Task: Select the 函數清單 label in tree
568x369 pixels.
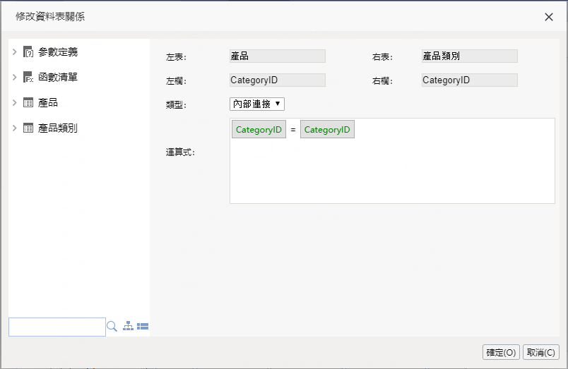Action: (58, 77)
